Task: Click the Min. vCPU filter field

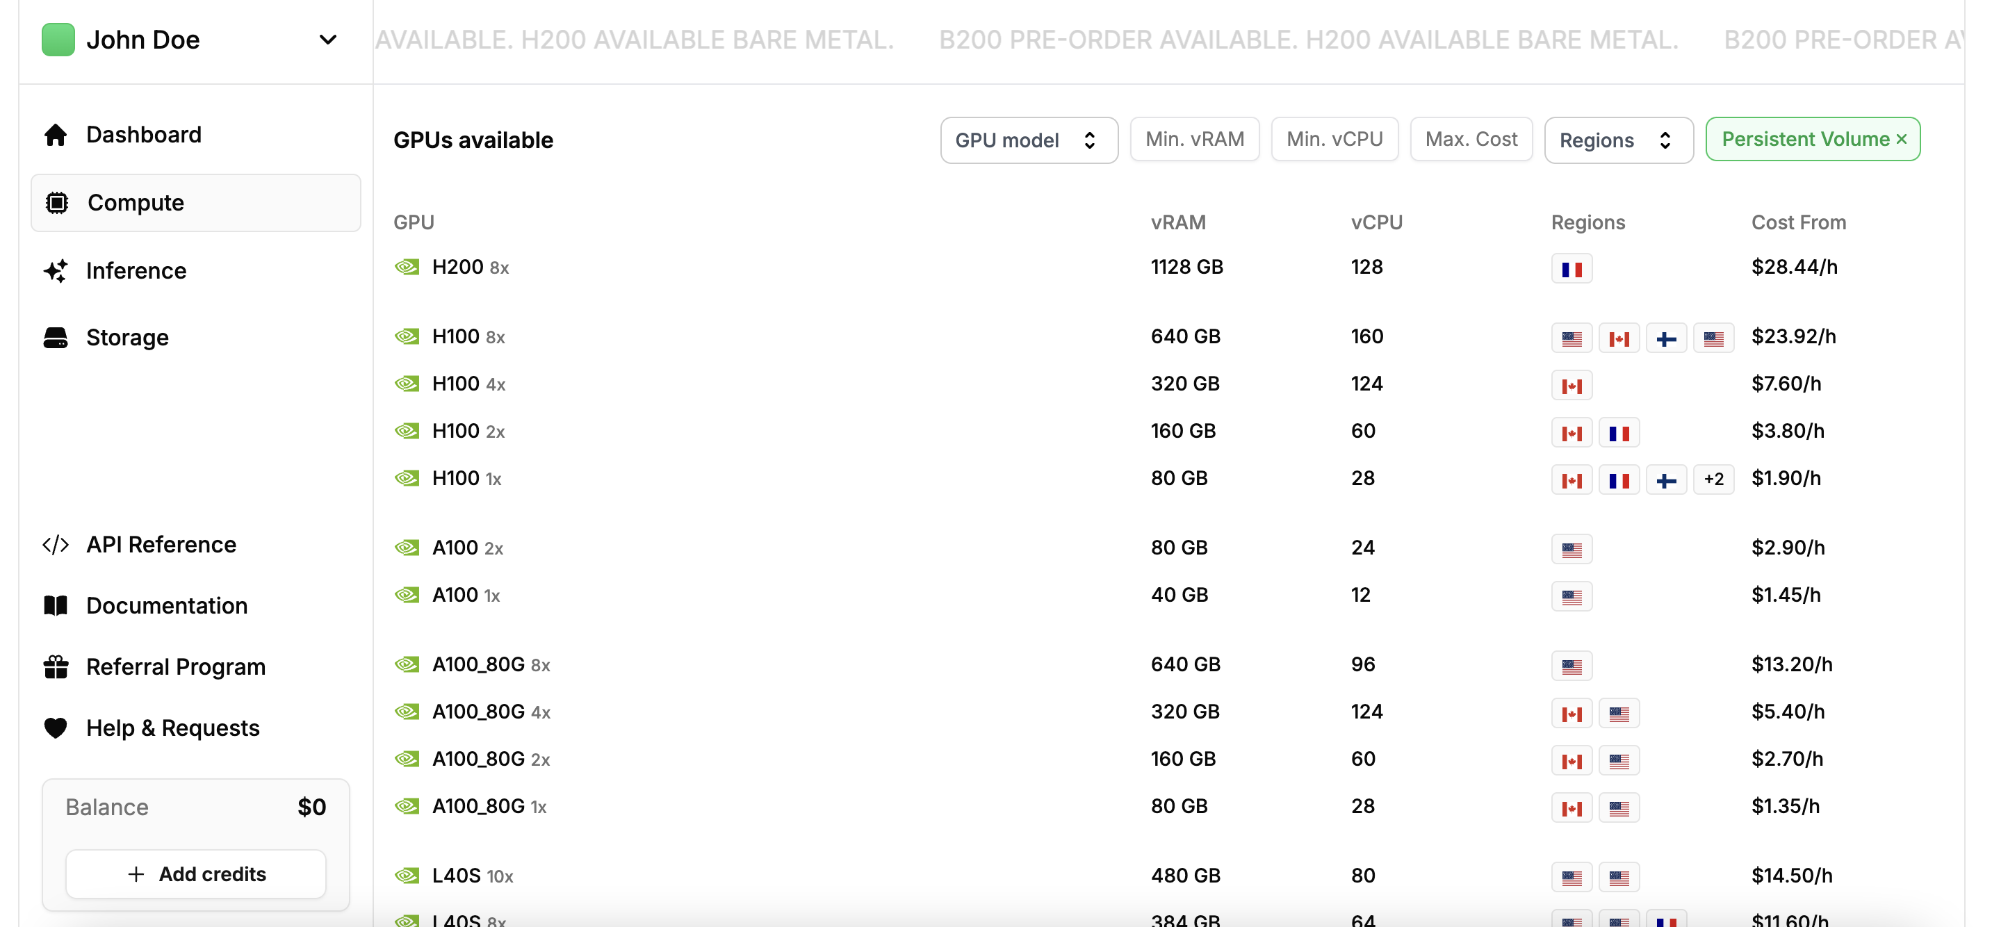Action: [1334, 139]
